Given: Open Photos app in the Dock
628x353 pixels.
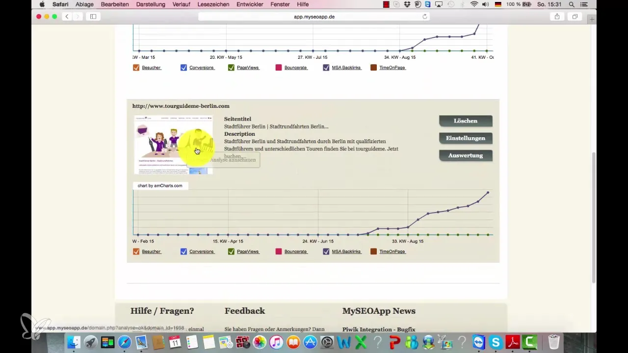Looking at the screenshot, I should (x=260, y=342).
